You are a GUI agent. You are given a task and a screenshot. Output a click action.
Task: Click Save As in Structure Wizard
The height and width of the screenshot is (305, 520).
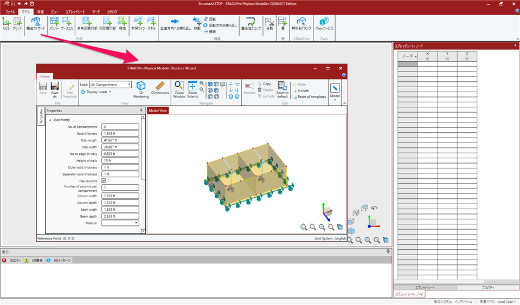[55, 90]
